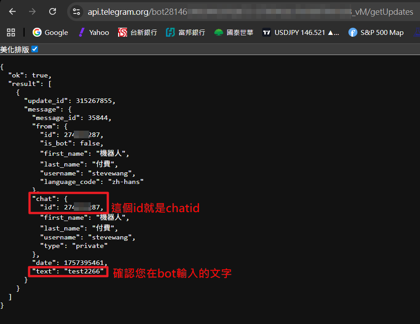Image resolution: width=420 pixels, height=324 pixels.
Task: Reload the getUpdates page
Action: click(52, 12)
